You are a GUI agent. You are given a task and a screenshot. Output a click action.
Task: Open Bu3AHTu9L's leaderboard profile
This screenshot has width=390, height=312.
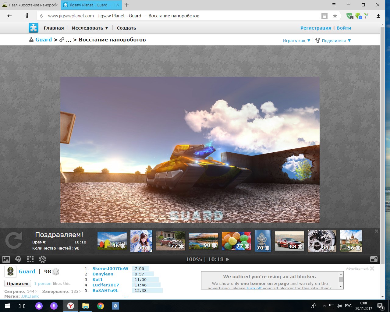[x=105, y=290]
